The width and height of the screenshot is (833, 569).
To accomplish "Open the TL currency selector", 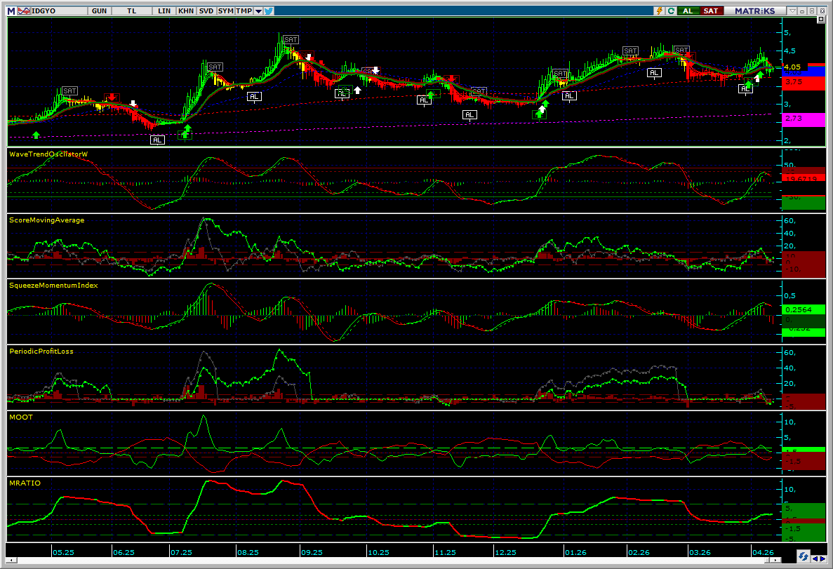I will point(132,11).
